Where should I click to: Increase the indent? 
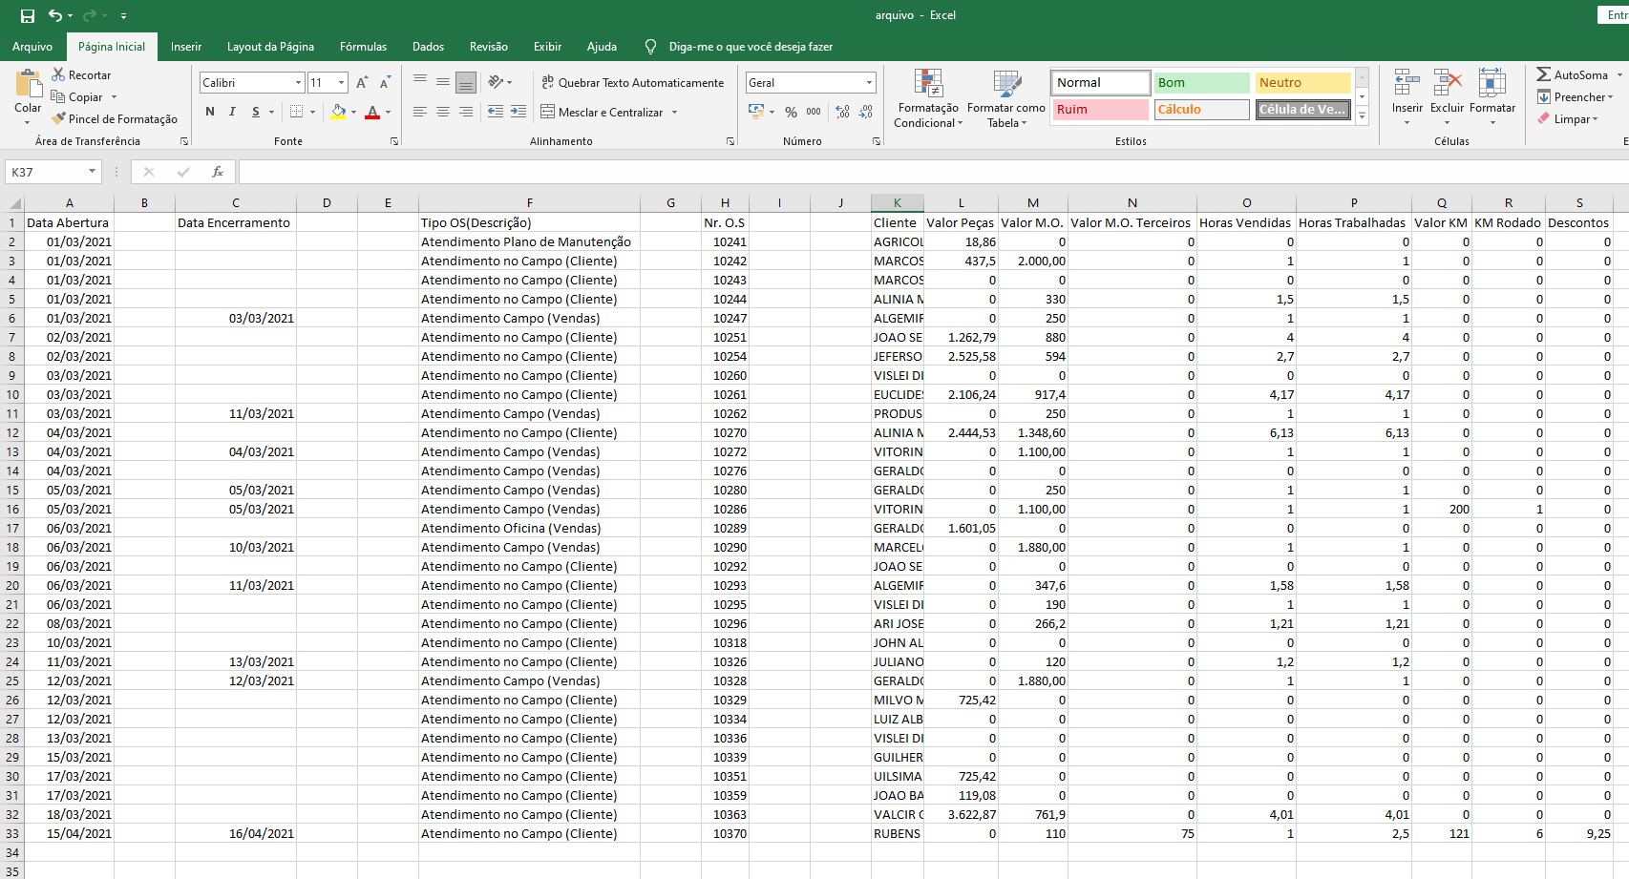pos(518,112)
